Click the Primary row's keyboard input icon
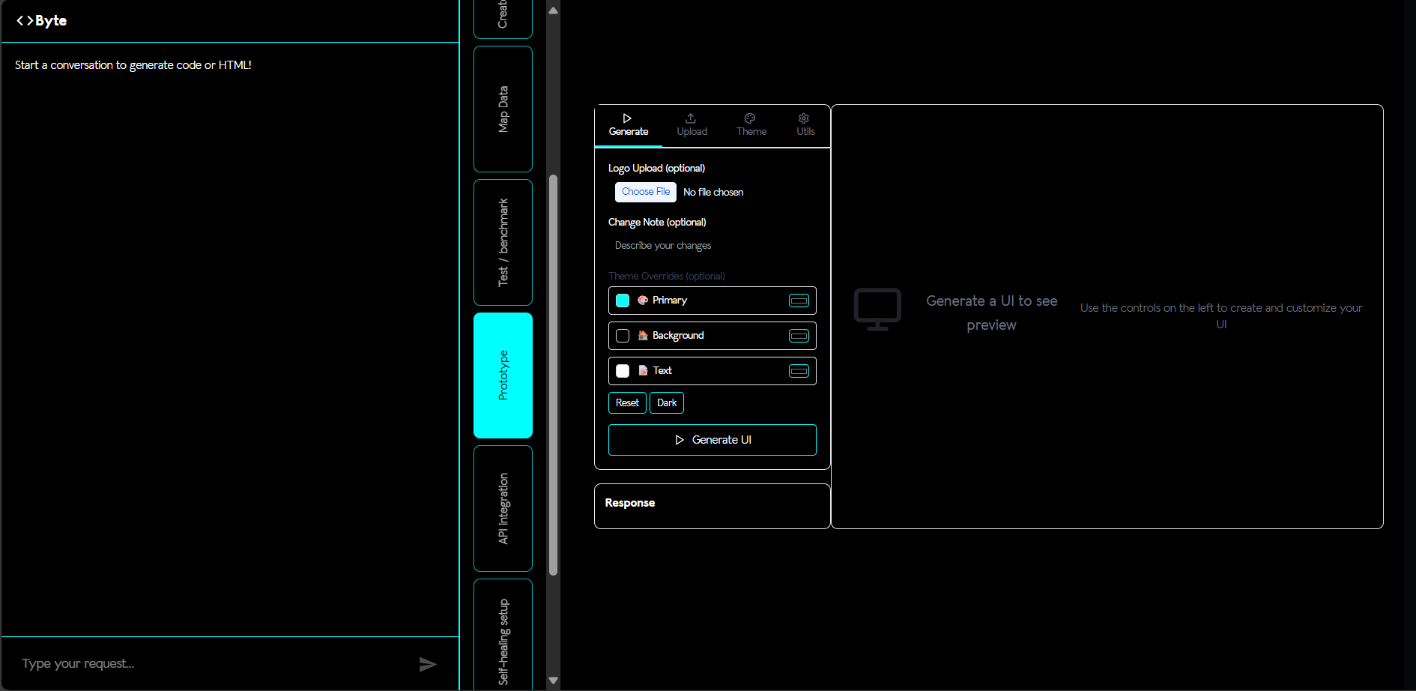1416x691 pixels. 799,301
